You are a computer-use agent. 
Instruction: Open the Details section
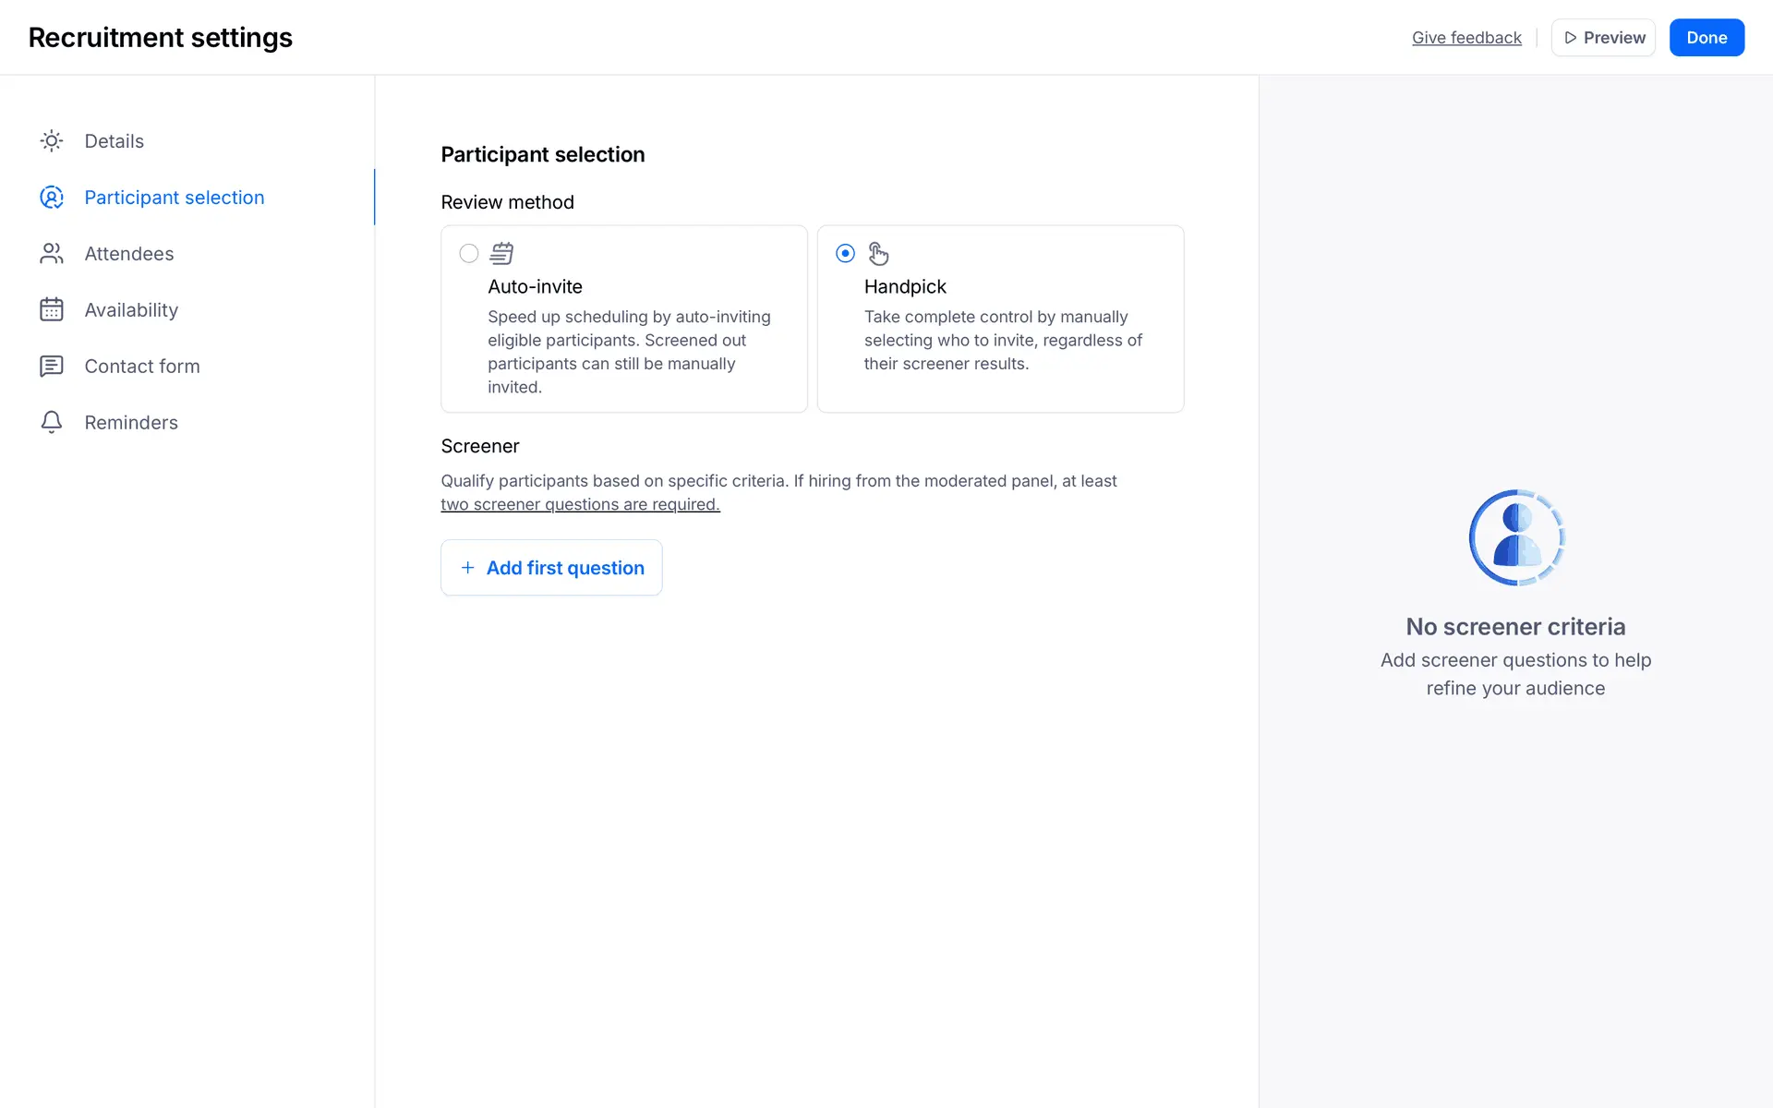pyautogui.click(x=115, y=141)
